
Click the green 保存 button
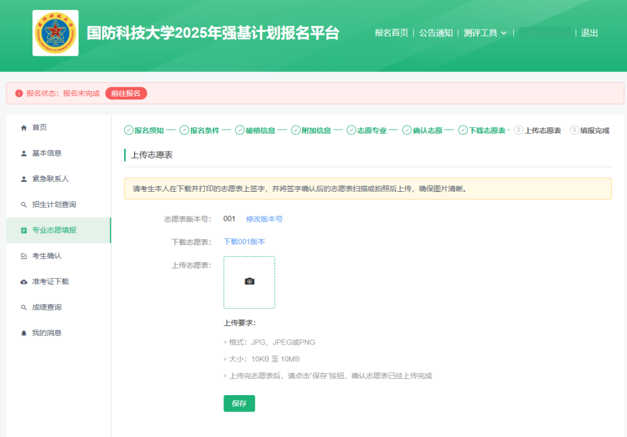point(239,403)
